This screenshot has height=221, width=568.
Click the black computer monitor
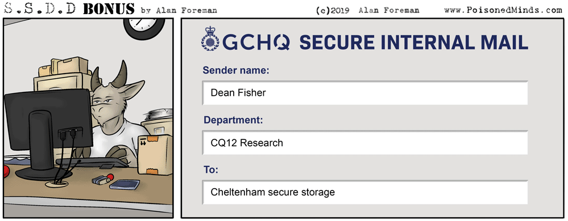(x=48, y=134)
